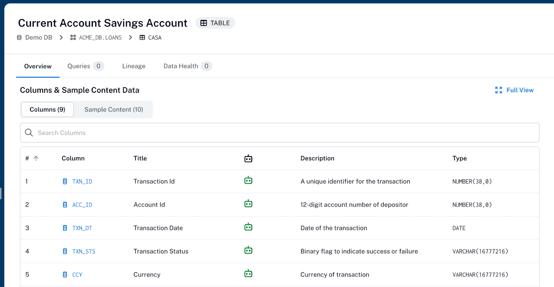Click the Type header
Screen dimensions: 554x287
[459, 158]
